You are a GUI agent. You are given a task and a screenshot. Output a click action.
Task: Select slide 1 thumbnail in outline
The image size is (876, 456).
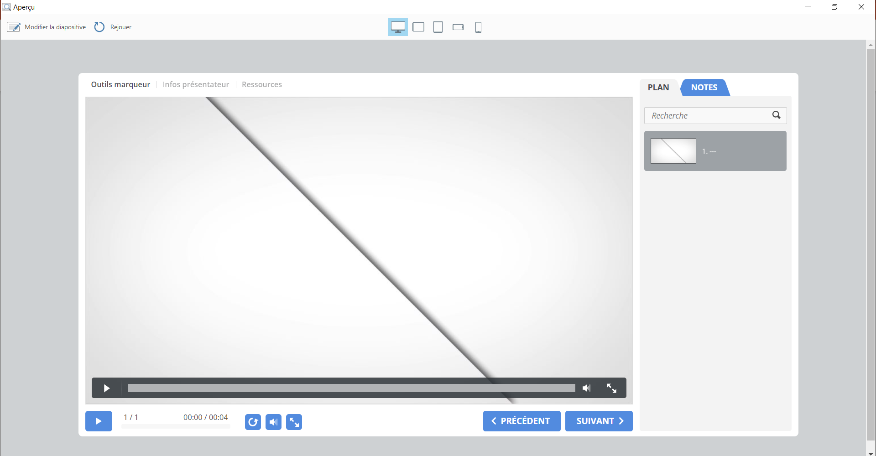click(x=673, y=151)
